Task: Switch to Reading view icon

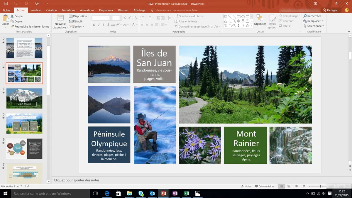Action: (x=296, y=186)
